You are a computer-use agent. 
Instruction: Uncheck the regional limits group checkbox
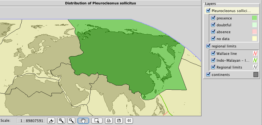click(x=208, y=46)
